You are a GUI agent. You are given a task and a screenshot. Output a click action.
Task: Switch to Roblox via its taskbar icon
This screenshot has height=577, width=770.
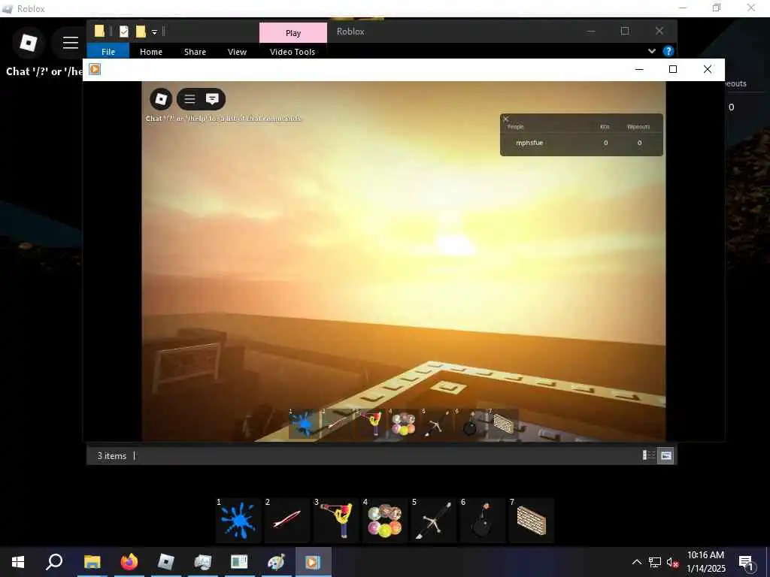coord(166,562)
